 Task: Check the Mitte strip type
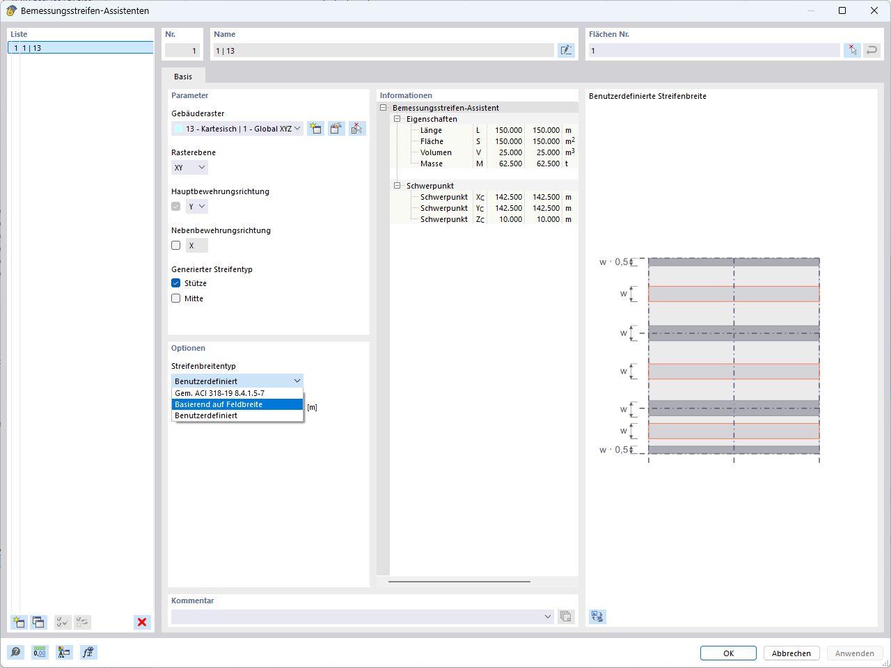pos(176,299)
